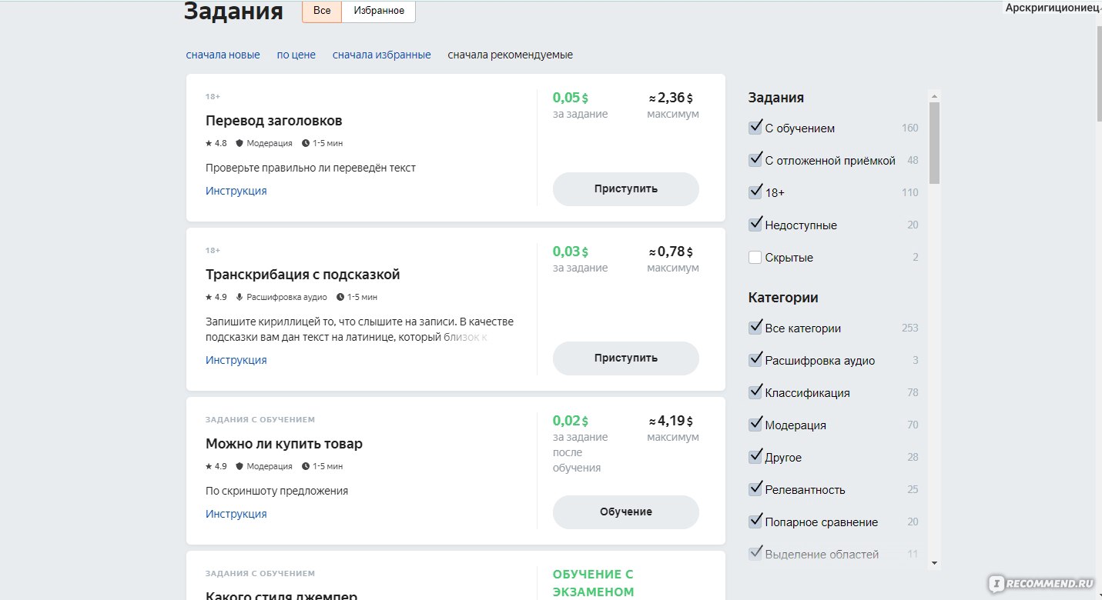This screenshot has height=600, width=1102.
Task: Sort tasks по цене
Action: [x=296, y=55]
